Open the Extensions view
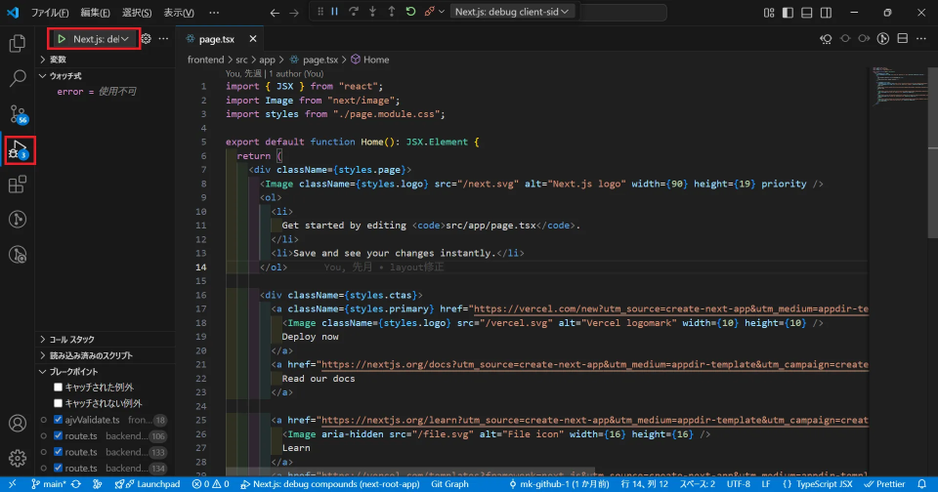 click(18, 184)
